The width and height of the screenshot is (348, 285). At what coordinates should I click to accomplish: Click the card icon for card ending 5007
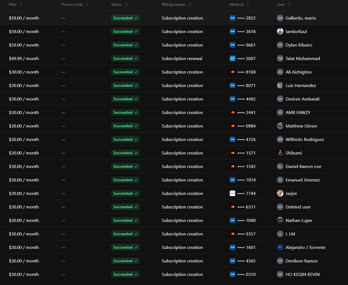click(x=232, y=58)
